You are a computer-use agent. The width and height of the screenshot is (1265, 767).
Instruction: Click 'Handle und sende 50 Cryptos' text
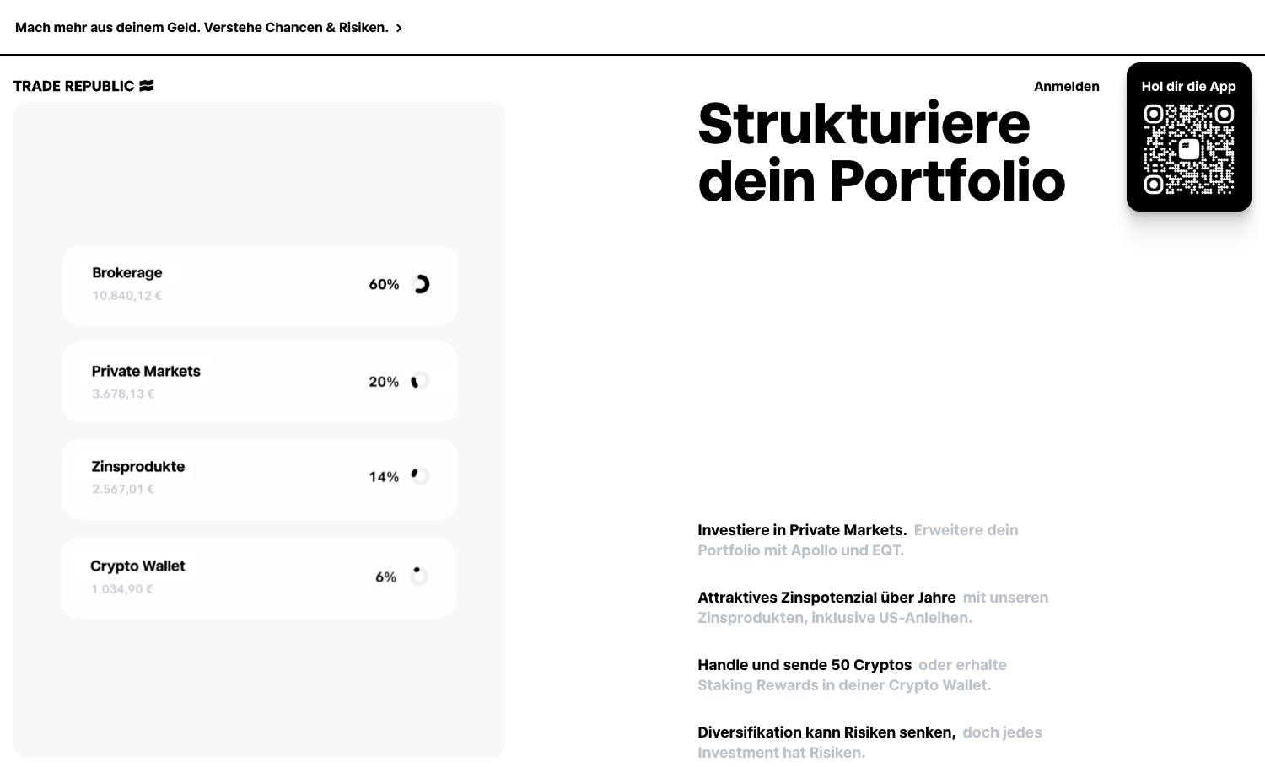click(x=805, y=665)
